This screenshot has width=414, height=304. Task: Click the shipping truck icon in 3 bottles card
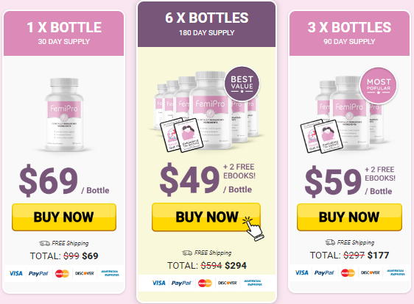click(x=330, y=242)
